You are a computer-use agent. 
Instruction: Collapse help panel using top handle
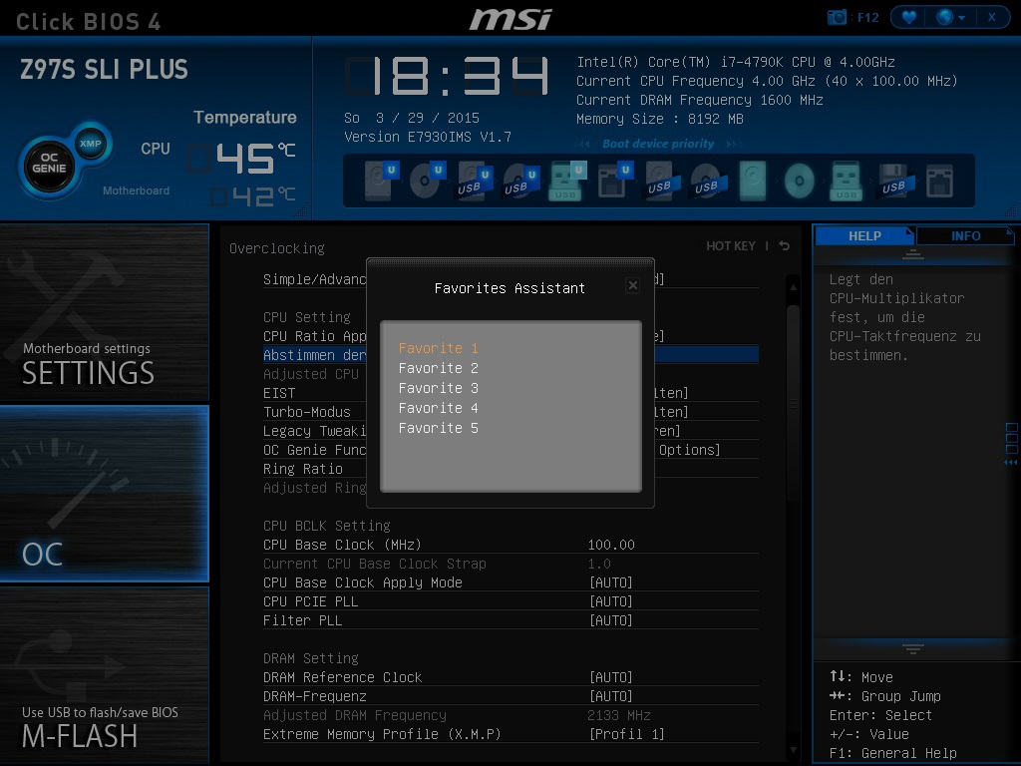[913, 254]
